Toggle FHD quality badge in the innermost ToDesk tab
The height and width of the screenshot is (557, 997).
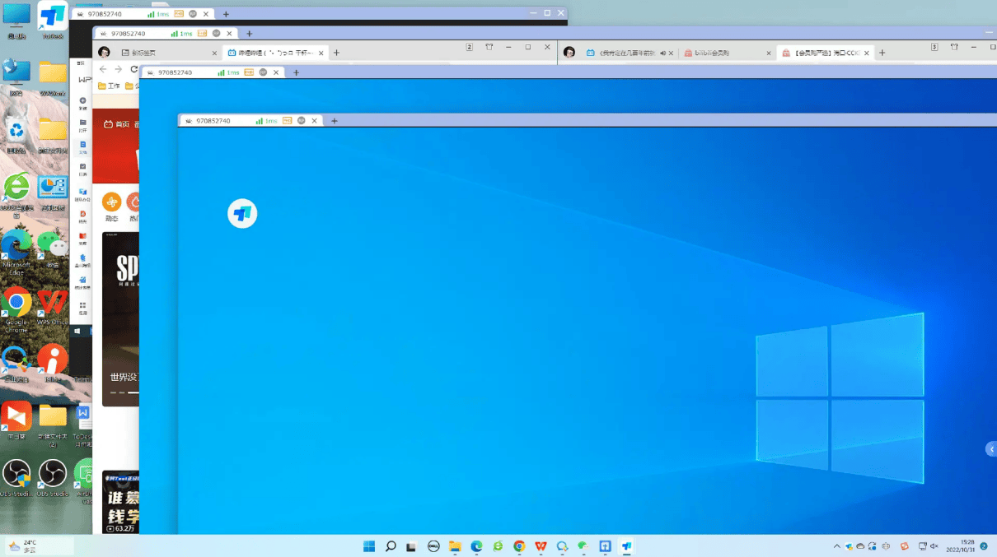[288, 121]
